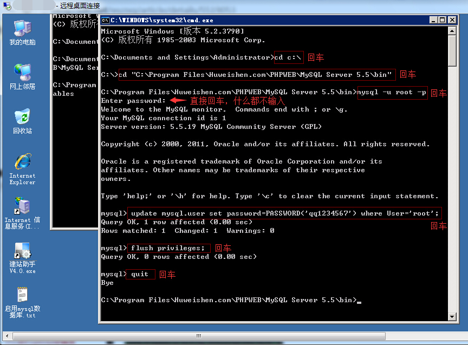
Task: Click the background cmd window's 'C:\Program' line
Action: point(75,85)
